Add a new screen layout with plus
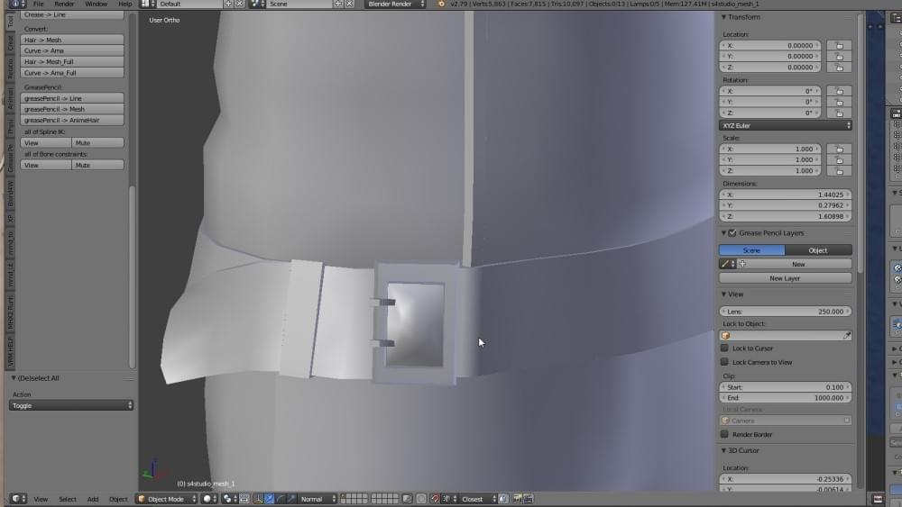Image resolution: width=902 pixels, height=507 pixels. click(228, 4)
